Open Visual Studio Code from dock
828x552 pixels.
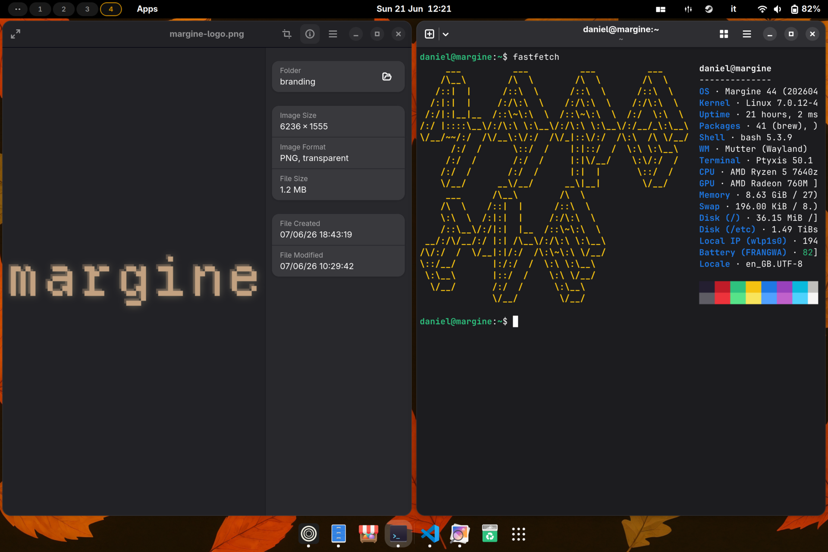[x=430, y=534]
